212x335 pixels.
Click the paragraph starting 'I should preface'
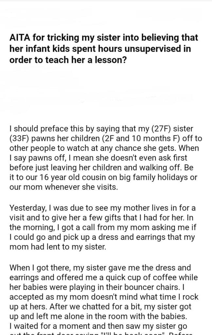coord(104,157)
